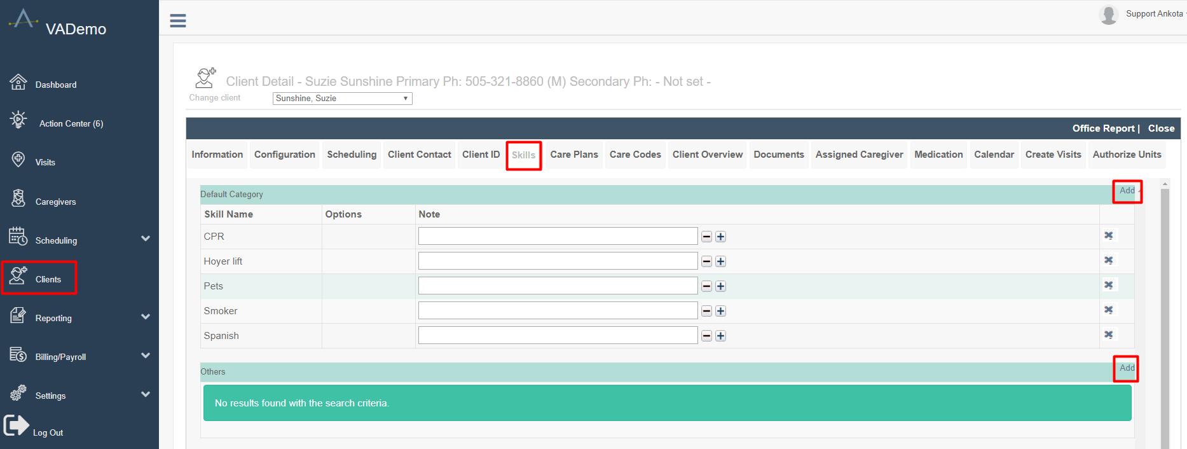Click the hamburger menu icon
1187x449 pixels.
pos(178,21)
